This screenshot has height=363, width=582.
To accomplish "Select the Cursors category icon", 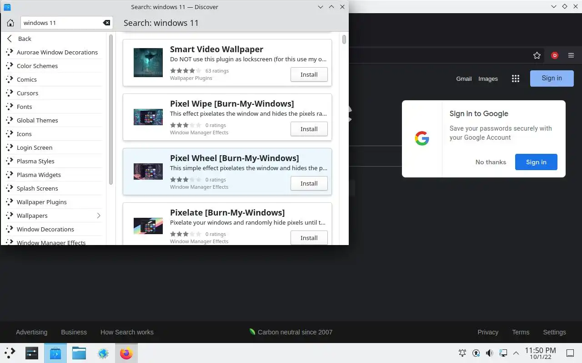I will pos(10,93).
